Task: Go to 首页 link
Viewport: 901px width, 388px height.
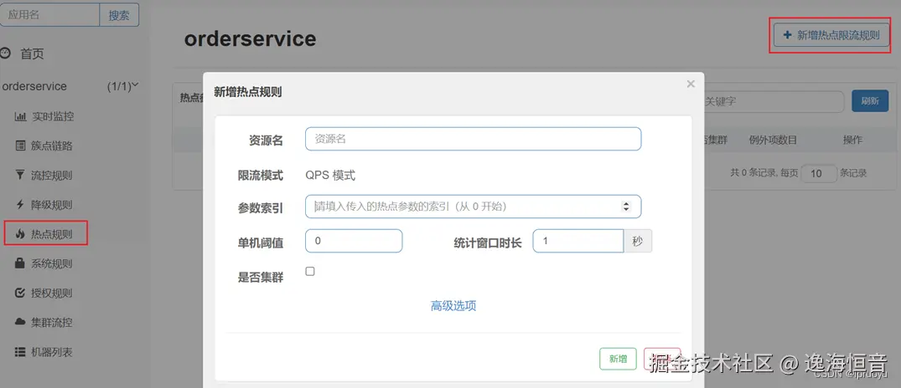Action: pyautogui.click(x=32, y=54)
